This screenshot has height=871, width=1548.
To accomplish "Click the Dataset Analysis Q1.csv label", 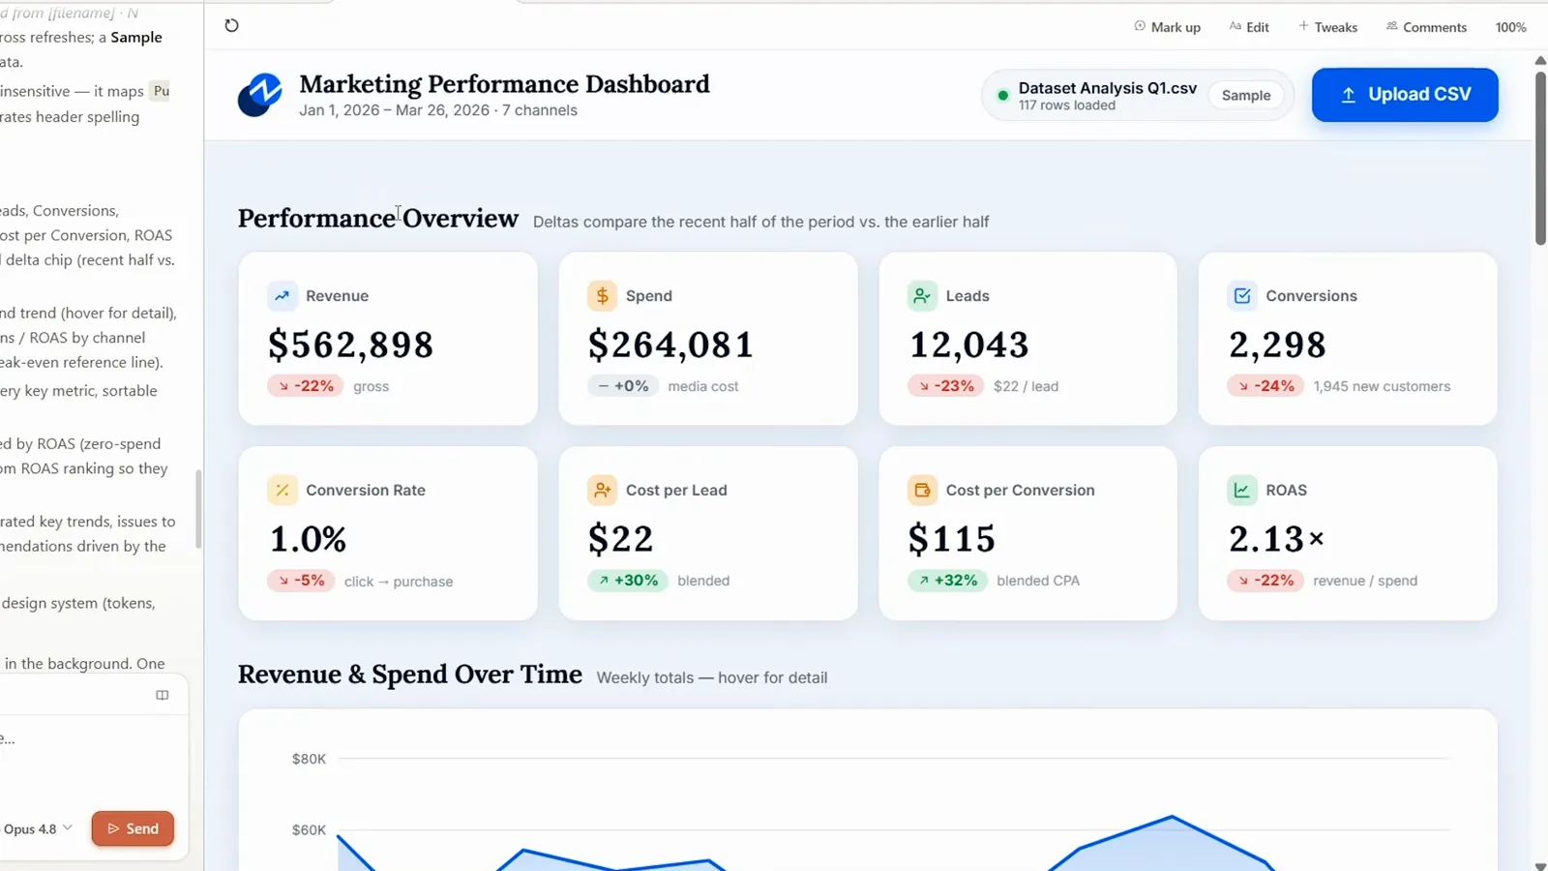I will coord(1107,88).
